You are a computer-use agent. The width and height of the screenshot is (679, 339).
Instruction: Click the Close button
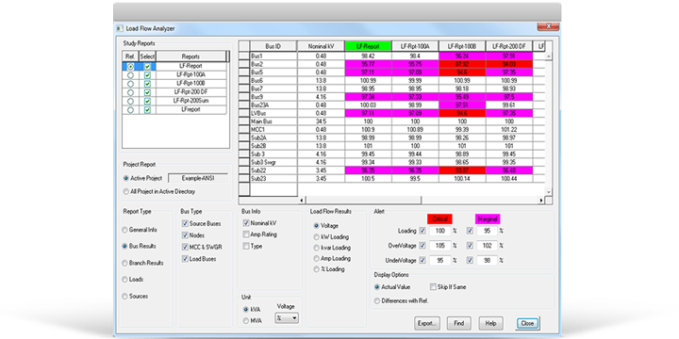527,323
